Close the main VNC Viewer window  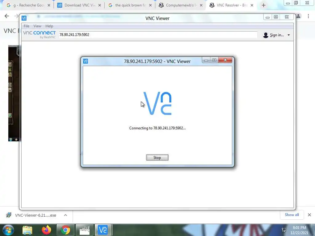coord(287,17)
